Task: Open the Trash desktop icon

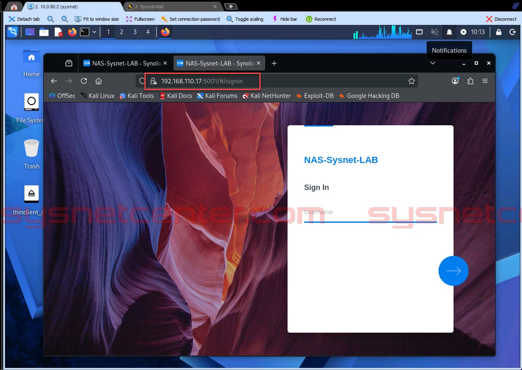Action: pyautogui.click(x=32, y=154)
